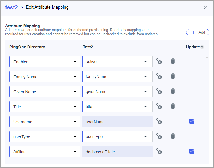Open the Affiliate PingOne attribute dropdown
The image size is (214, 168).
click(45, 152)
